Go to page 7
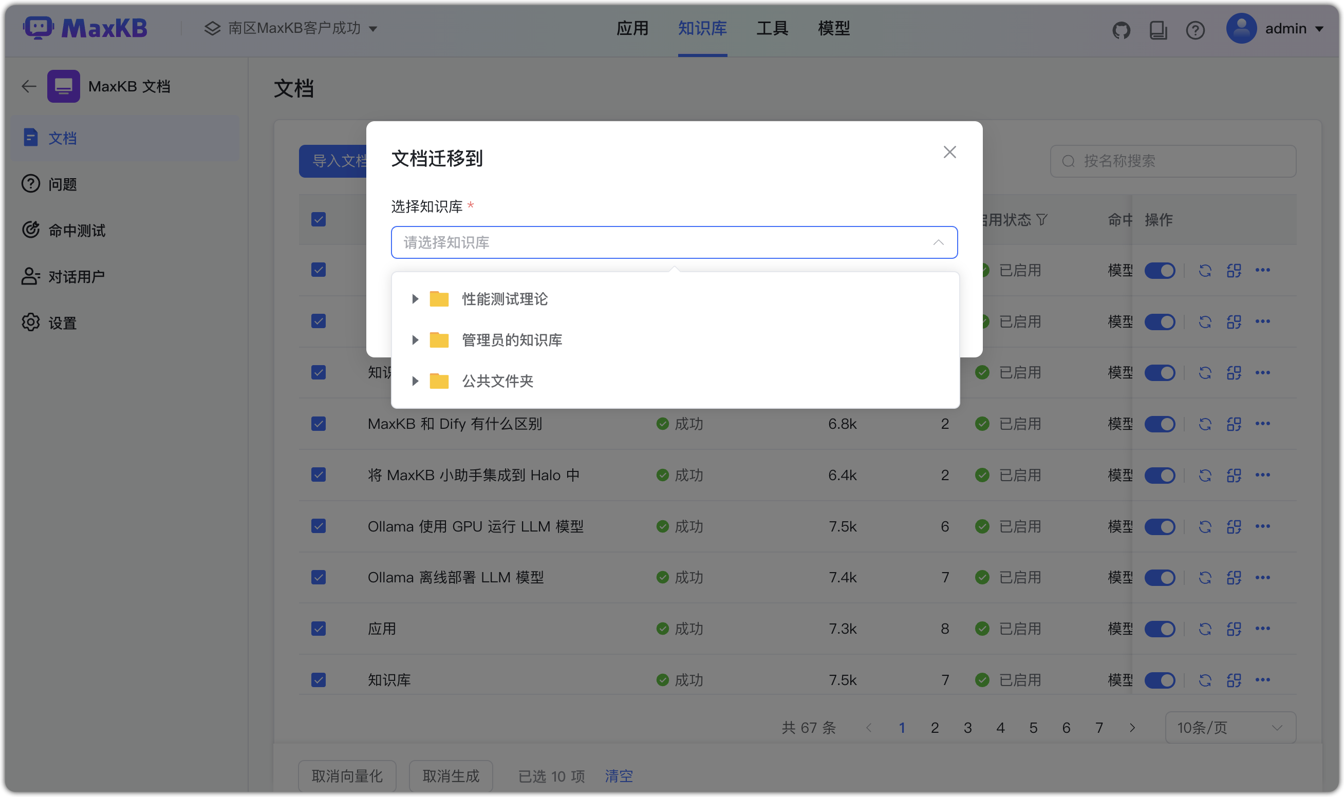The height and width of the screenshot is (797, 1344). [1098, 728]
